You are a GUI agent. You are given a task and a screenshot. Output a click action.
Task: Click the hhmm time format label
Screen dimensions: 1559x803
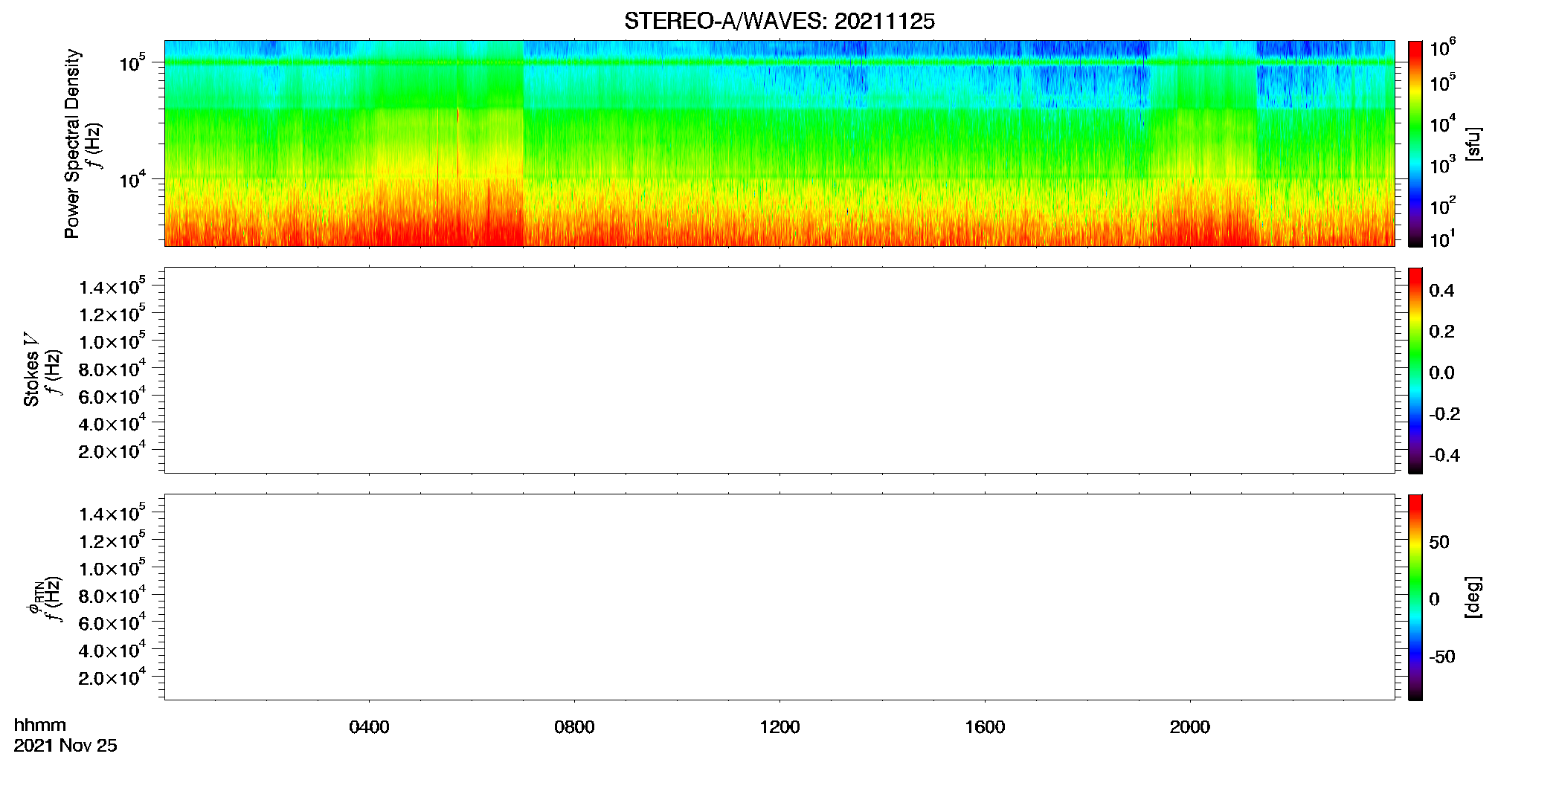tap(40, 725)
